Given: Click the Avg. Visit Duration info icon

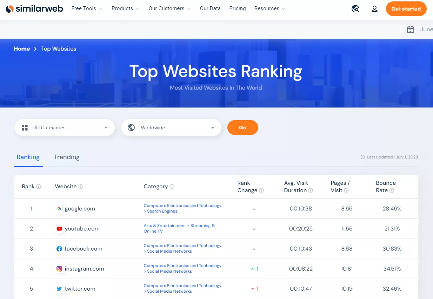Looking at the screenshot, I should 311,190.
